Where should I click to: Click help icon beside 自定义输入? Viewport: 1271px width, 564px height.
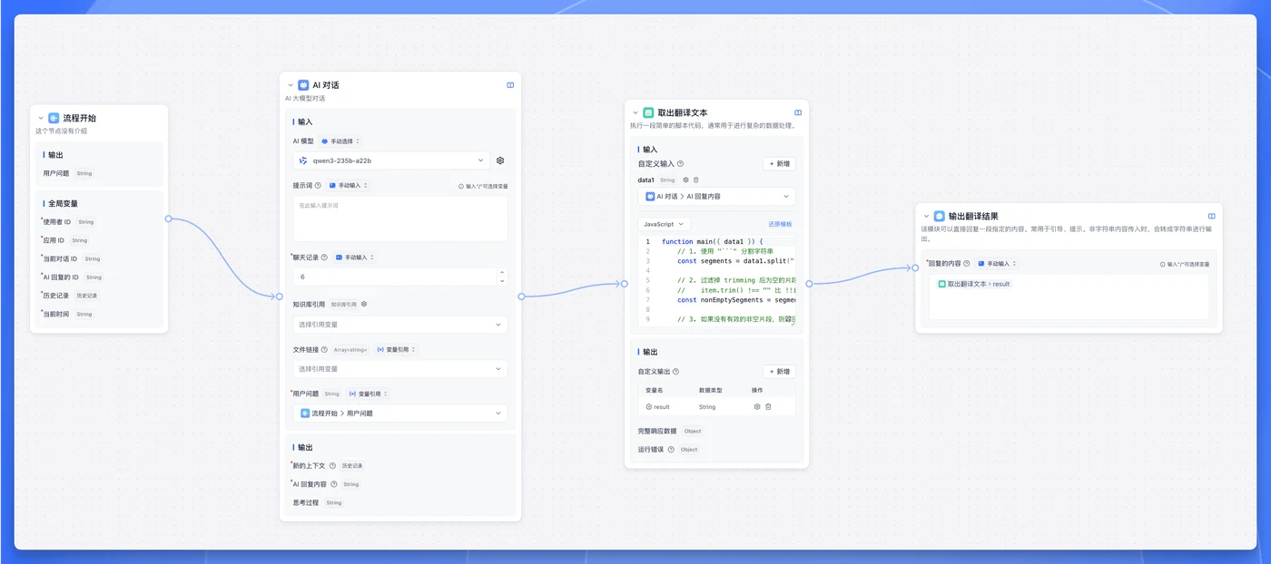[680, 164]
